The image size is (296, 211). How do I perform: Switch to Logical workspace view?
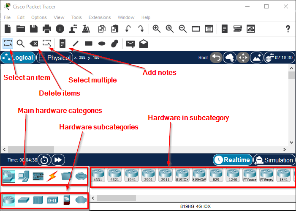point(18,58)
